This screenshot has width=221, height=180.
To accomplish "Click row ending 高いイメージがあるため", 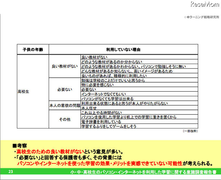I will 139,71.
